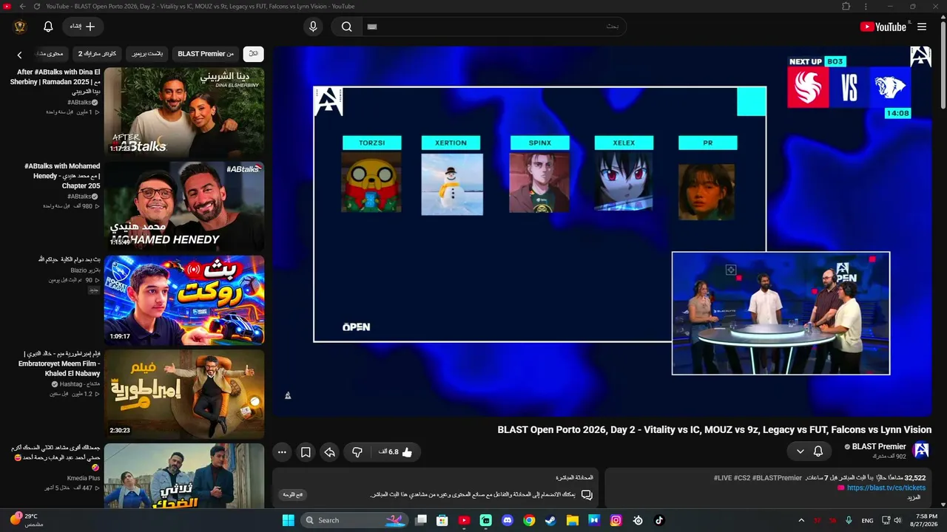This screenshot has height=532, width=947.
Task: Open the video title heading text
Action: point(715,429)
